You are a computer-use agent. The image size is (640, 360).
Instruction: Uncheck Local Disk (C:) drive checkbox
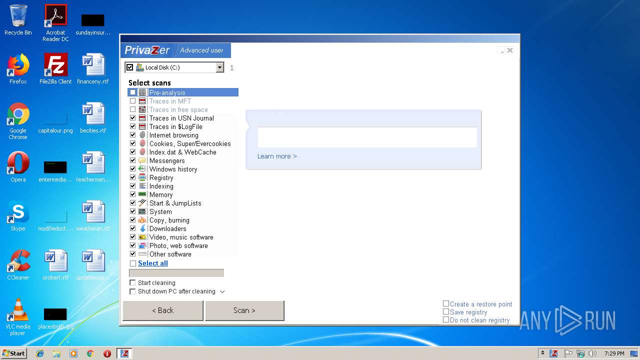pos(130,67)
